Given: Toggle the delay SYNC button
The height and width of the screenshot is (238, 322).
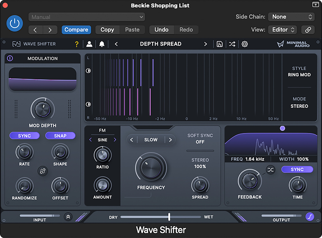Looking at the screenshot, I should point(297,169).
